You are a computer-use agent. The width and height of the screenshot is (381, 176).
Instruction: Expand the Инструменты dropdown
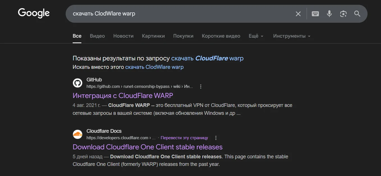292,36
